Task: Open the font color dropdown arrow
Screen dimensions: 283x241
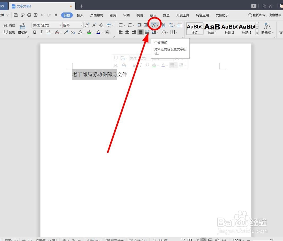Action: coord(102,32)
